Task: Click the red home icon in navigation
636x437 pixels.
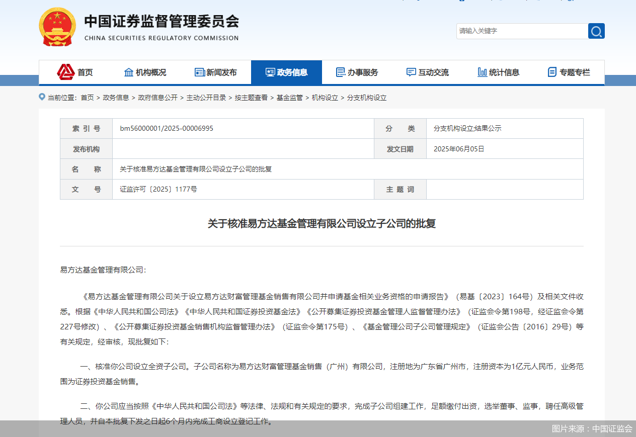Action: tap(65, 72)
